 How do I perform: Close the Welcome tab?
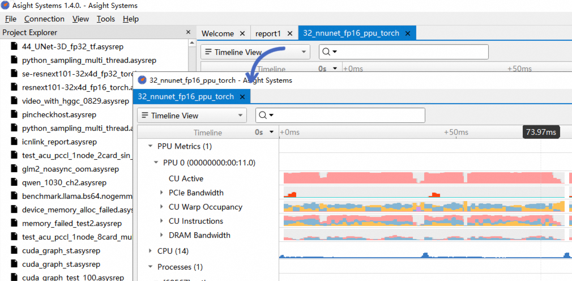coord(242,33)
